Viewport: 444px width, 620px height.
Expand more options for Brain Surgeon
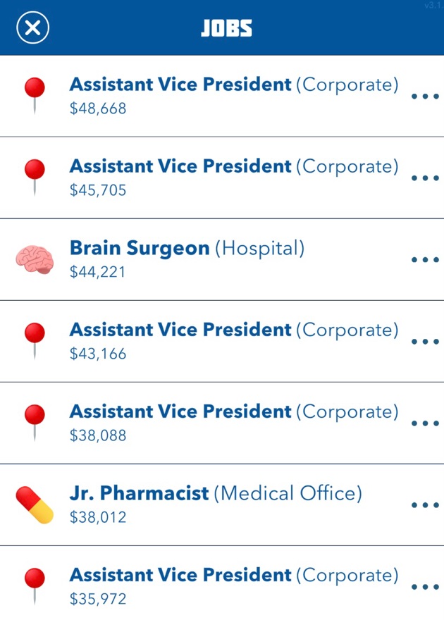click(425, 260)
